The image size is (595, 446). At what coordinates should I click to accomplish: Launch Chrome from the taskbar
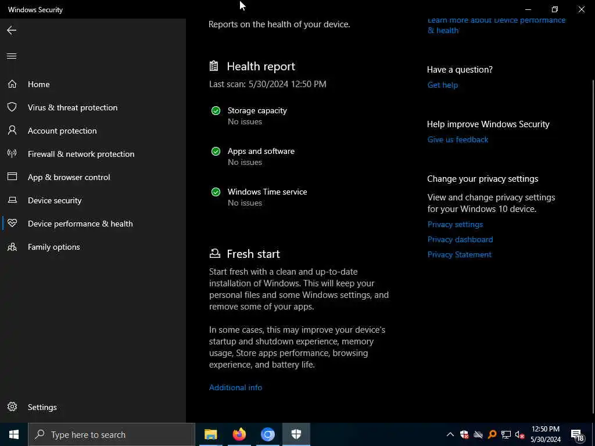point(267,434)
